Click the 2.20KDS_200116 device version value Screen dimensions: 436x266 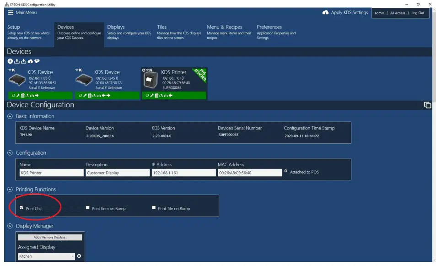[x=100, y=136]
